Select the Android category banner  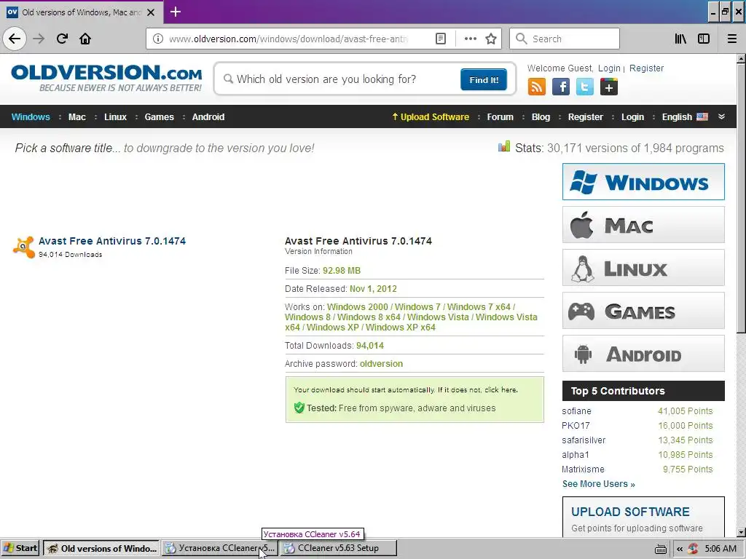(643, 354)
